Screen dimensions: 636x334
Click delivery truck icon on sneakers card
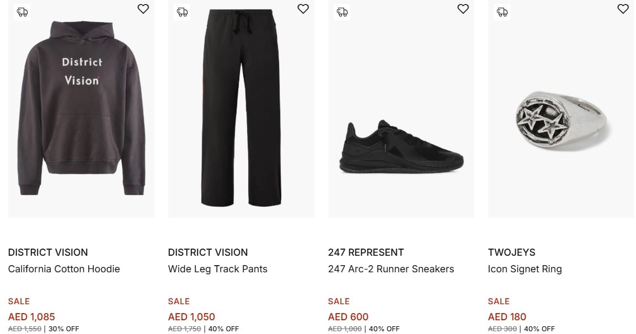pyautogui.click(x=342, y=12)
